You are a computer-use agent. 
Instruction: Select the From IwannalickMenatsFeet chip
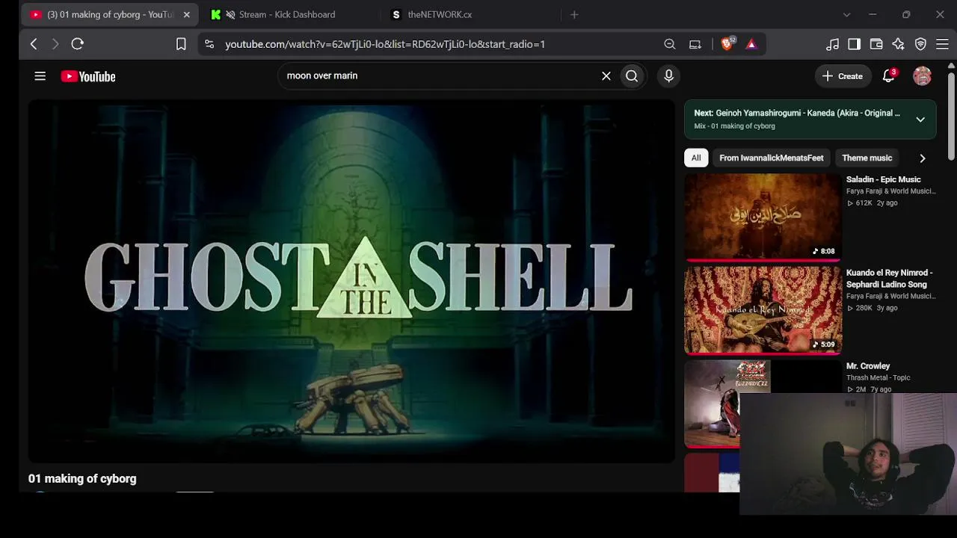(x=771, y=158)
